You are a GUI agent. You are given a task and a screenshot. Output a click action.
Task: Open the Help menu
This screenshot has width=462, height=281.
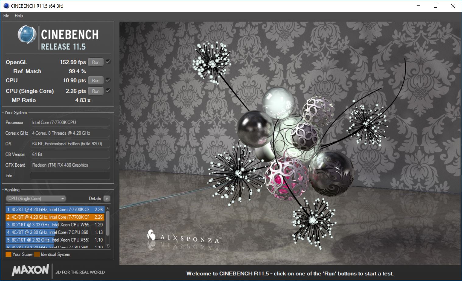point(19,16)
